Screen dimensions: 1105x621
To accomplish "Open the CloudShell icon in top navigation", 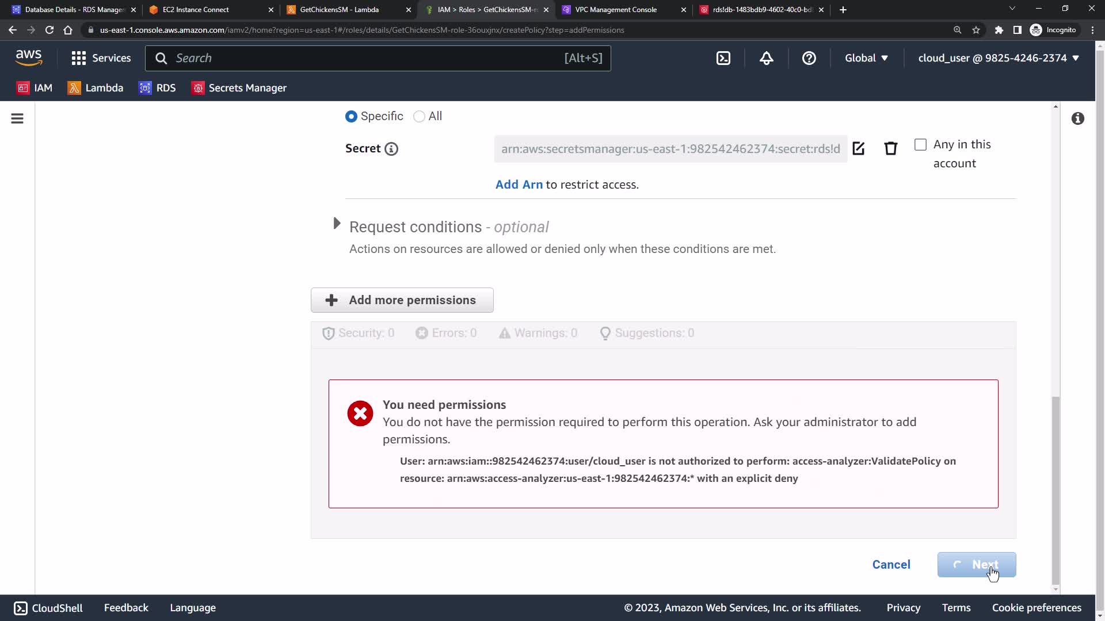I will tap(723, 58).
